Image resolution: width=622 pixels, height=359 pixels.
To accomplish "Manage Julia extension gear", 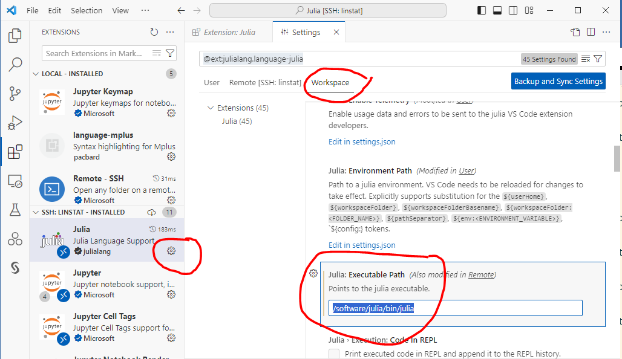I will tap(171, 251).
